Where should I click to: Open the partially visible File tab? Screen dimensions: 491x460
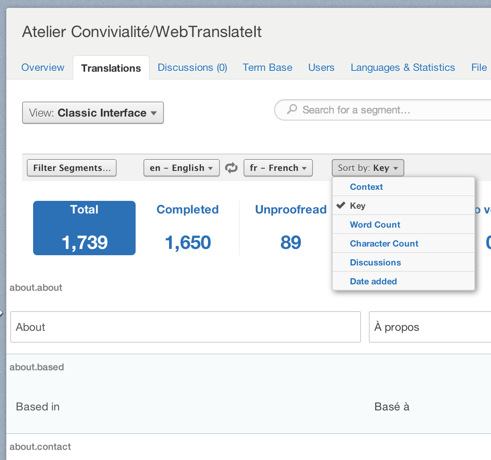(x=479, y=67)
